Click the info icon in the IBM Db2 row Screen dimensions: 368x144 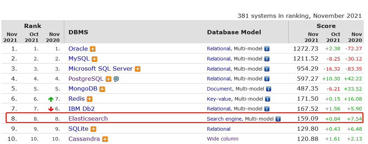[x=267, y=109]
